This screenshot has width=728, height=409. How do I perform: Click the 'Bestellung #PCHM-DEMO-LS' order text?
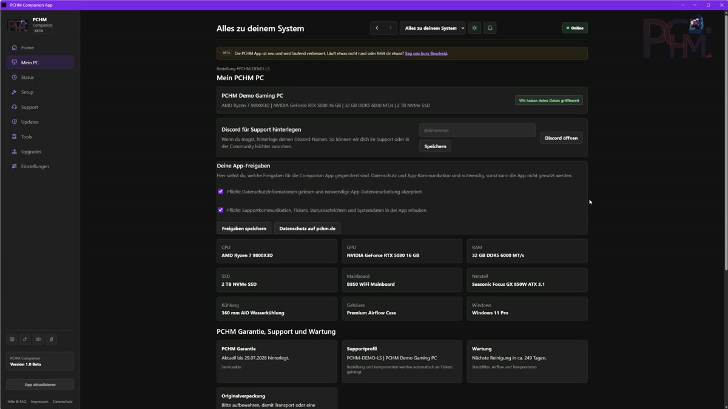[x=243, y=69]
